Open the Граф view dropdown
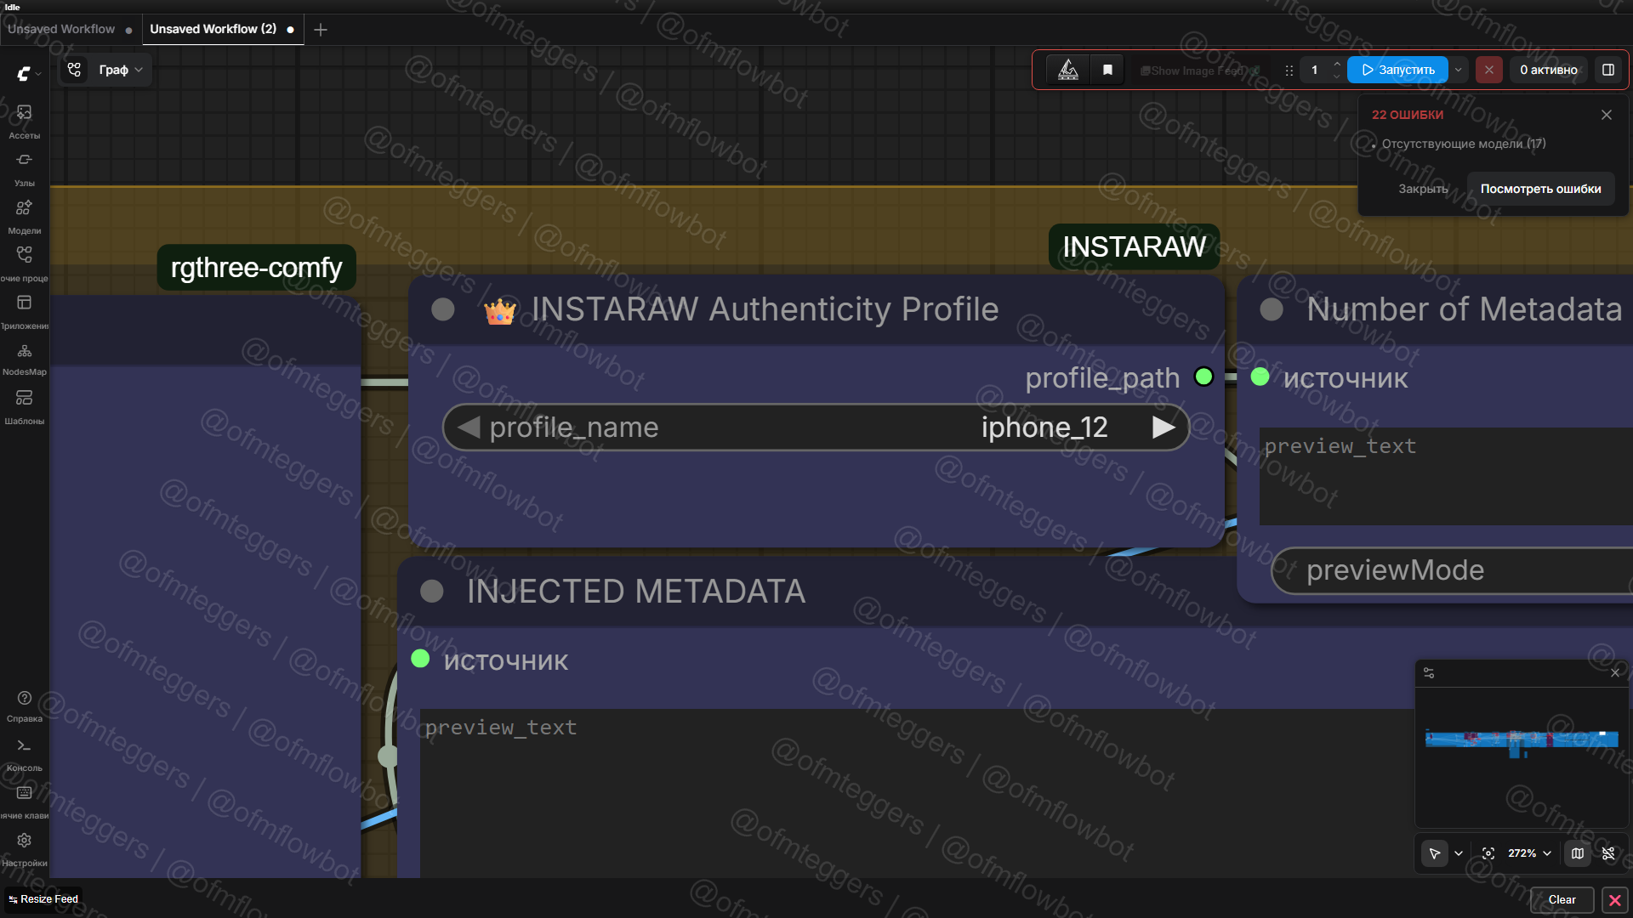The height and width of the screenshot is (918, 1633). click(x=120, y=70)
